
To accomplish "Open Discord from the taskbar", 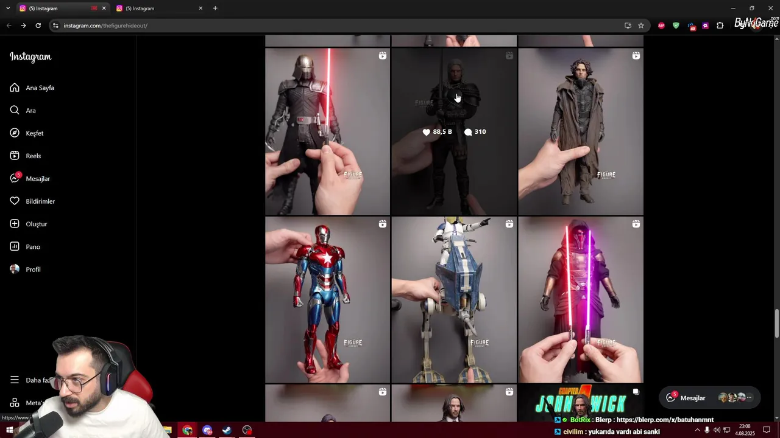I will pos(207,430).
